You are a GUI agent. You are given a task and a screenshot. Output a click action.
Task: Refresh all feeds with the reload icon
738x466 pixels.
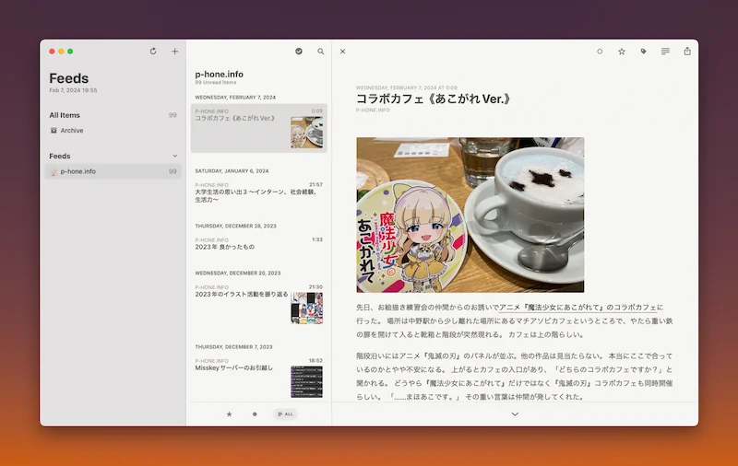point(153,52)
